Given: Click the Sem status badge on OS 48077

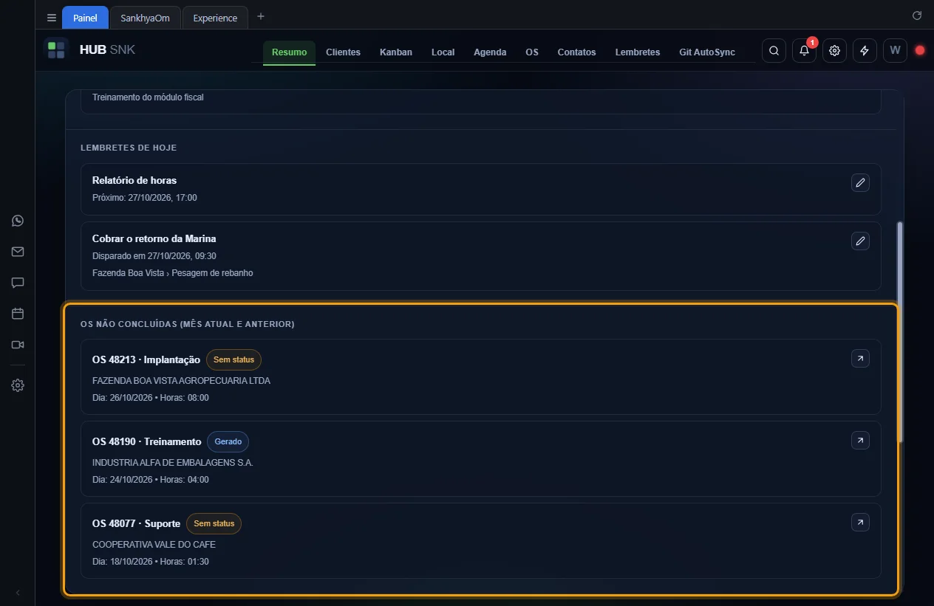Looking at the screenshot, I should (x=214, y=523).
